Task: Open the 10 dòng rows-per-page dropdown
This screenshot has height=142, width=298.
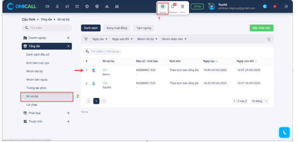Action: point(259,101)
